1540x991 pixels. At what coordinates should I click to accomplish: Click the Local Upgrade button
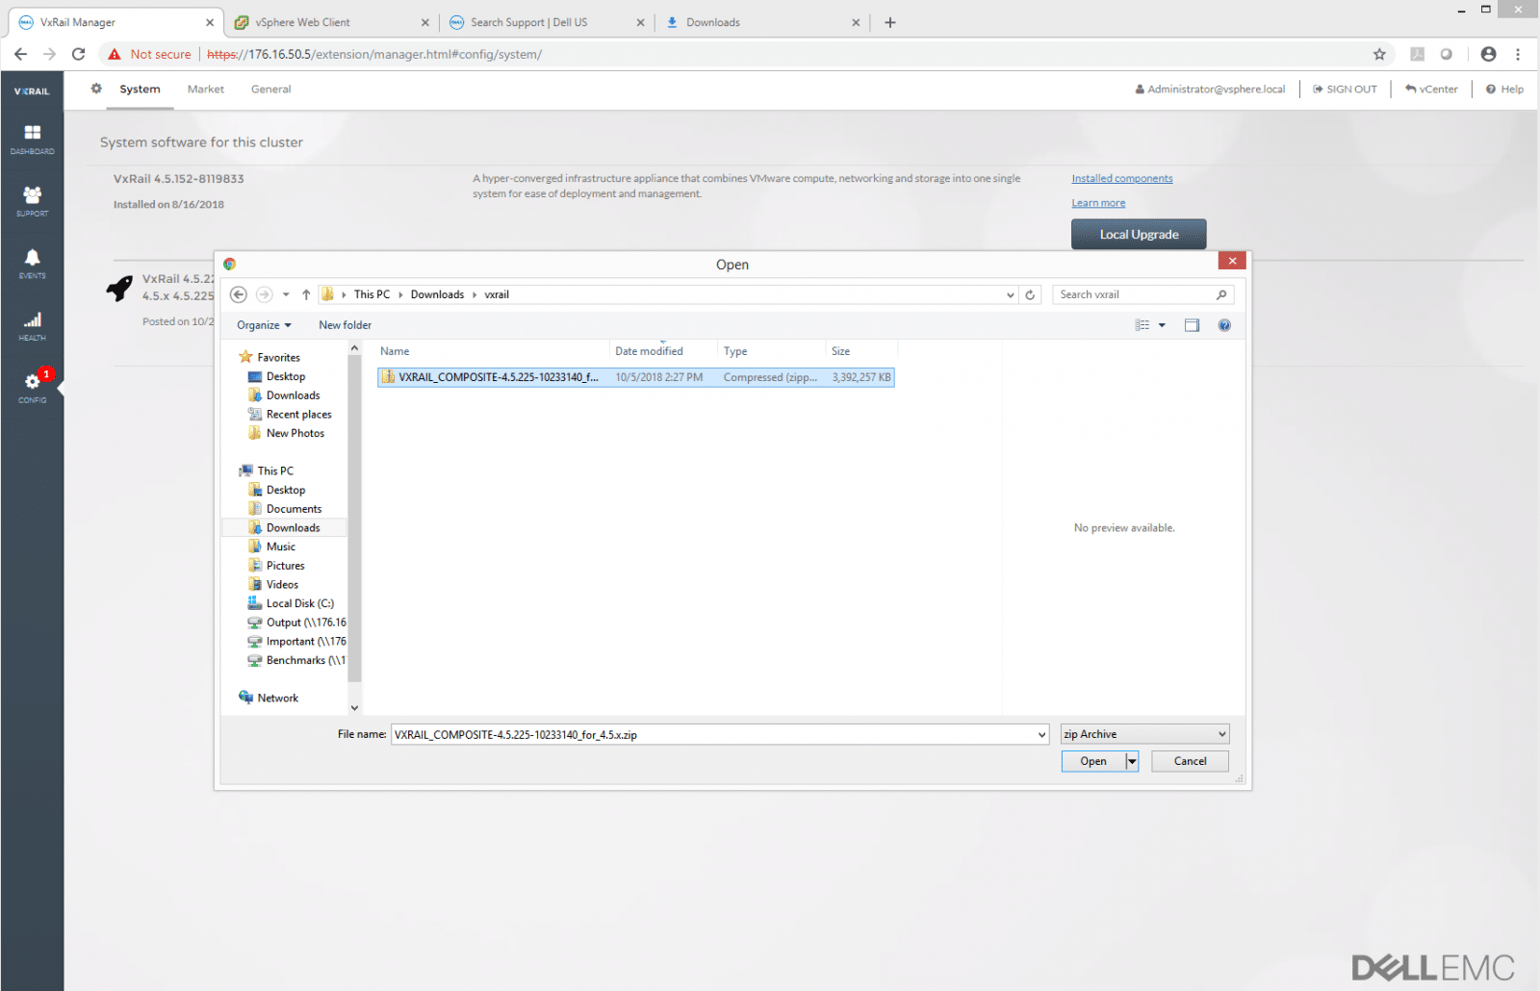click(x=1139, y=234)
